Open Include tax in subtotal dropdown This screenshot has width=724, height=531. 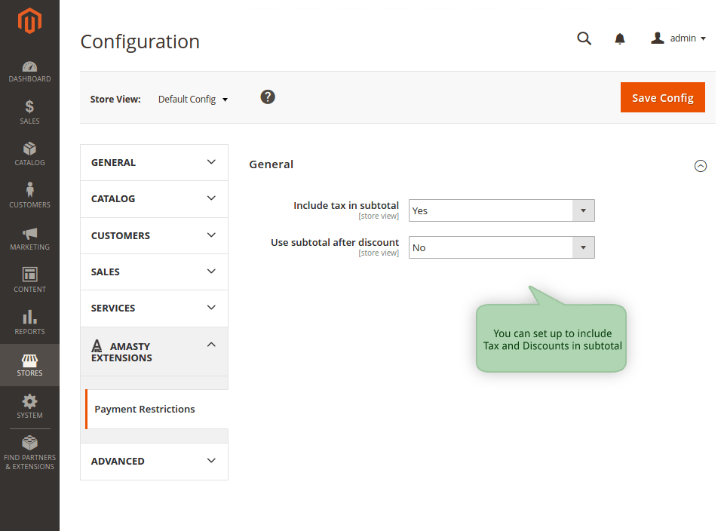tap(502, 210)
